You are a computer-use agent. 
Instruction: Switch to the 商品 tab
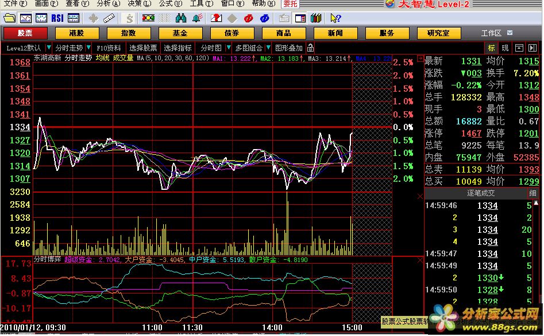(x=284, y=33)
